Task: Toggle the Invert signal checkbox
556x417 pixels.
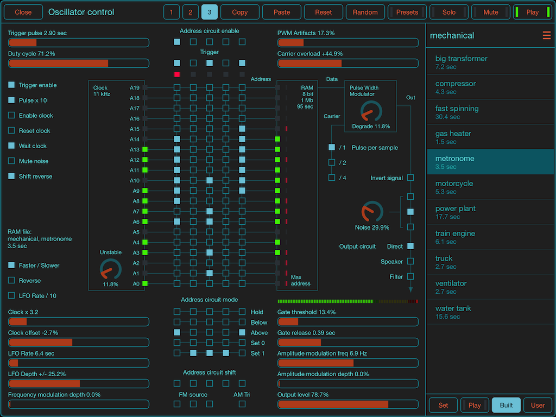Action: pyautogui.click(x=411, y=178)
